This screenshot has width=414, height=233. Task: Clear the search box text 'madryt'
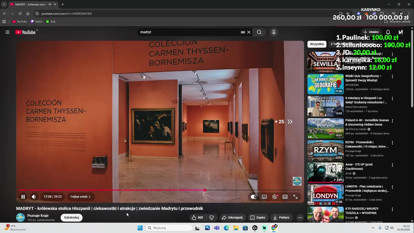[249, 32]
